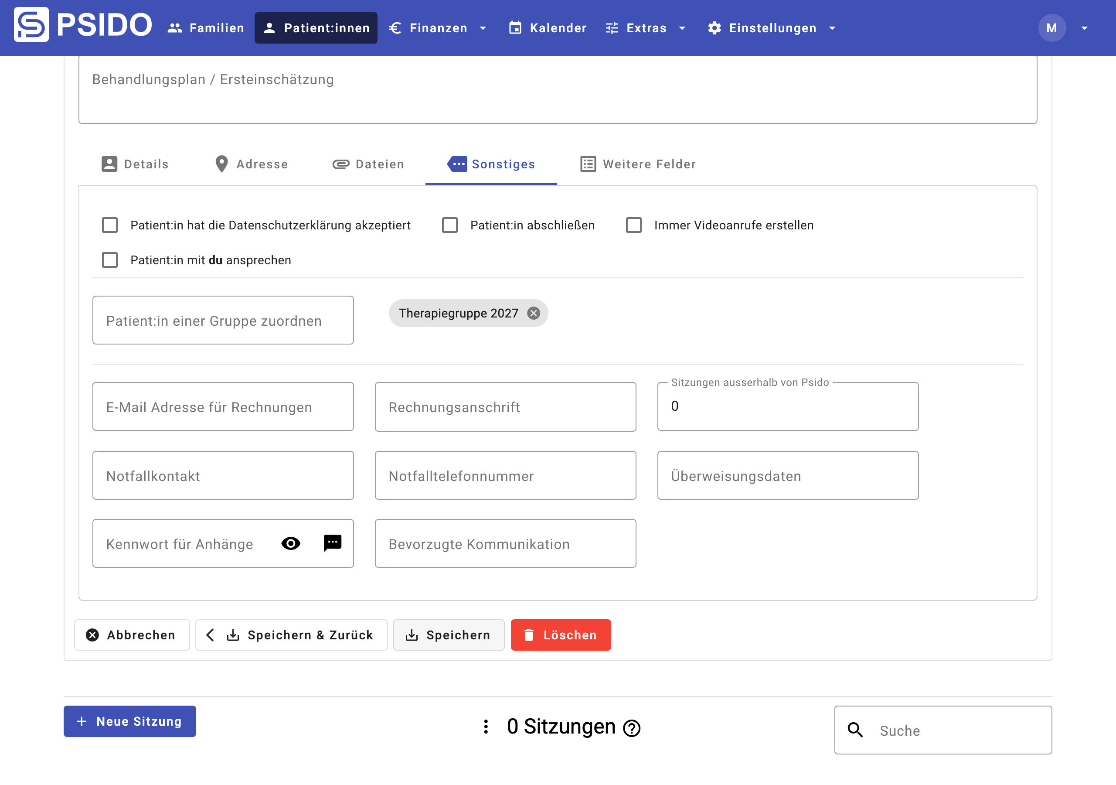Create a Neue Sitzung
Image resolution: width=1116 pixels, height=785 pixels.
pos(130,721)
